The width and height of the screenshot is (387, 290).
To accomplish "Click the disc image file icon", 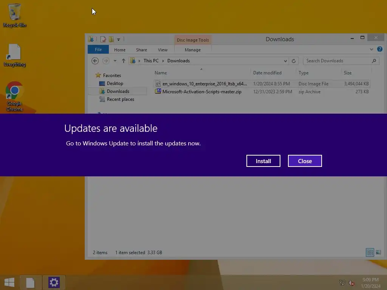I will 158,84.
